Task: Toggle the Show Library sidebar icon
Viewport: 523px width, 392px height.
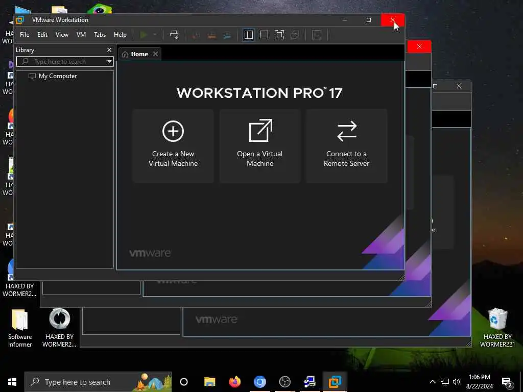Action: [x=249, y=35]
